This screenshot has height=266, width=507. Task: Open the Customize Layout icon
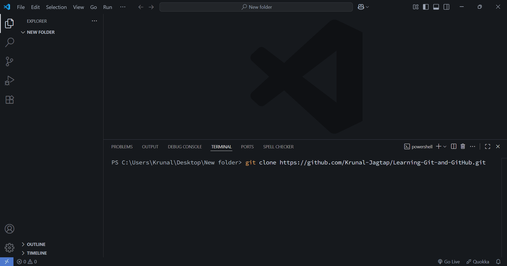point(416,7)
